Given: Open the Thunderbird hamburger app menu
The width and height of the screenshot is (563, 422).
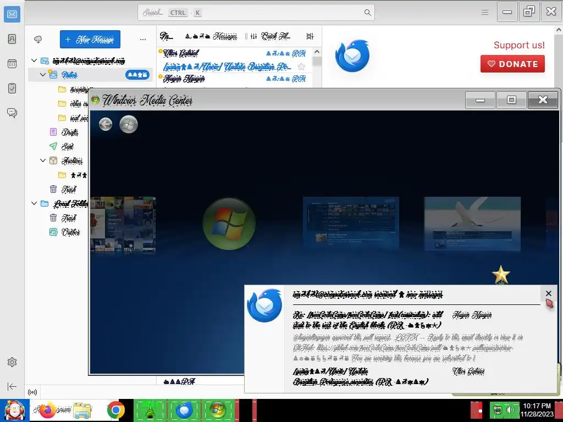Looking at the screenshot, I should tap(485, 13).
